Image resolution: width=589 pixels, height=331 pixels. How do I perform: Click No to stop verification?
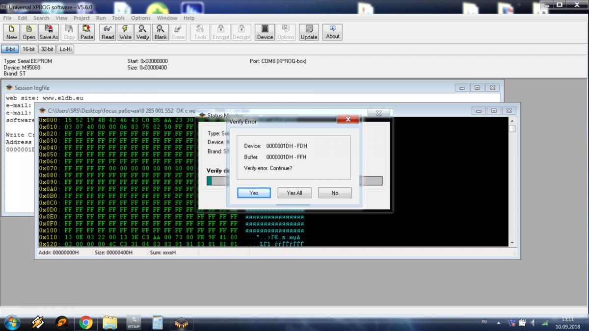pyautogui.click(x=335, y=193)
